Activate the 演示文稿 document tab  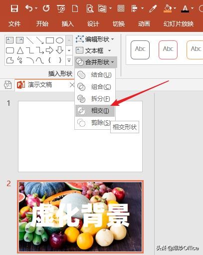coord(40,85)
